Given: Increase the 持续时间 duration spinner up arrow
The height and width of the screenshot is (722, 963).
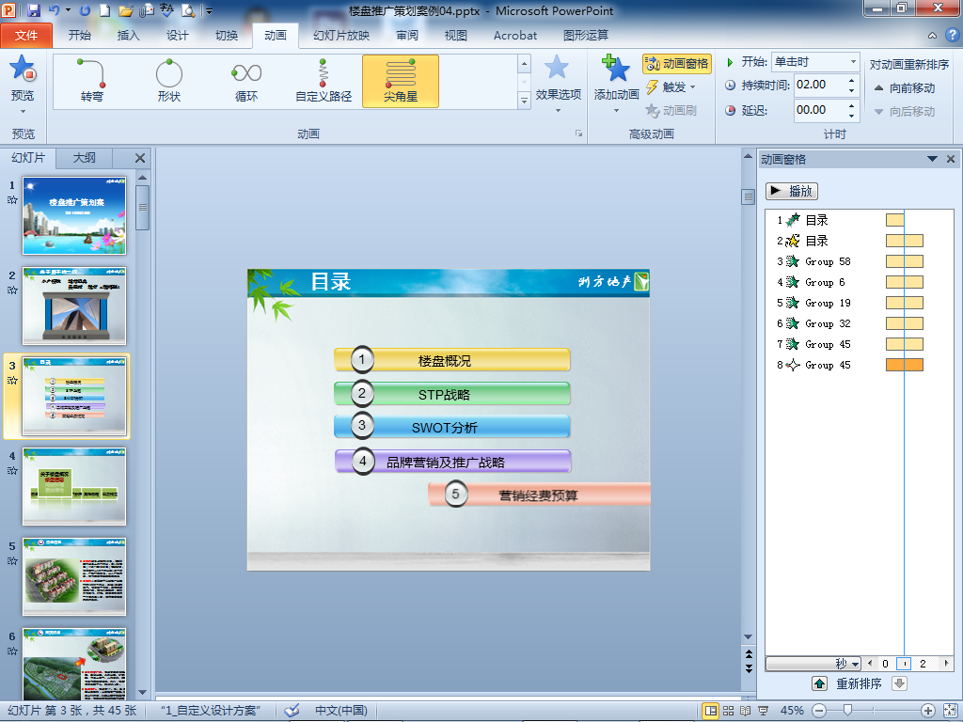Looking at the screenshot, I should click(851, 80).
